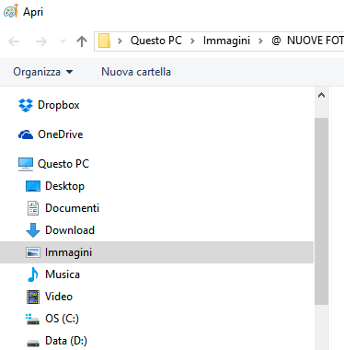
Task: Click the Data (D:) drive icon
Action: coord(33,343)
